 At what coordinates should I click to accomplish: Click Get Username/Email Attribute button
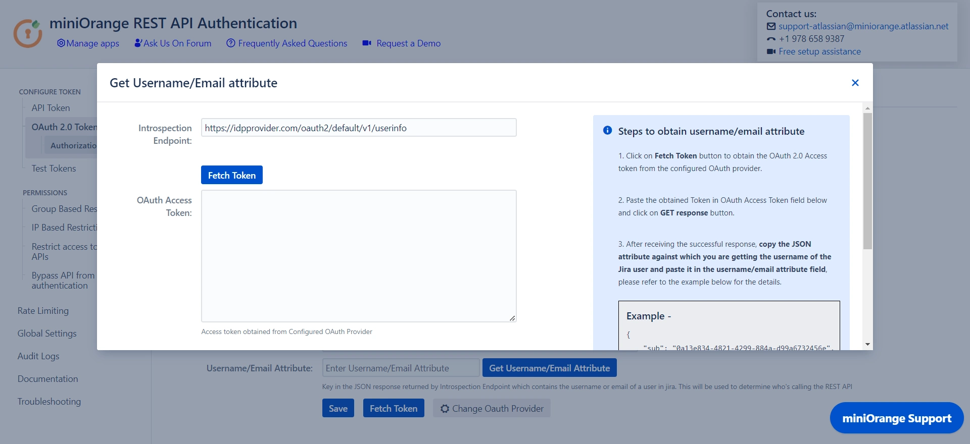tap(549, 368)
